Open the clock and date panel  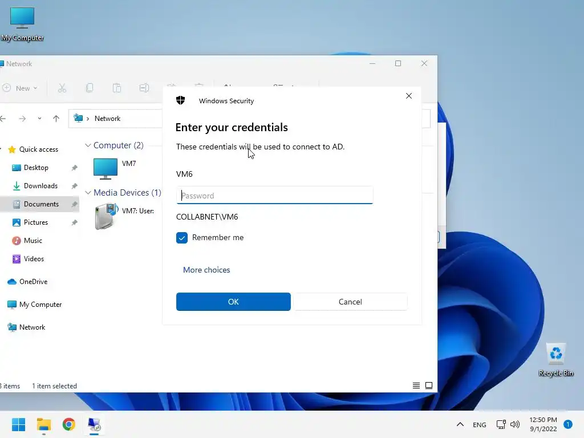click(x=543, y=424)
